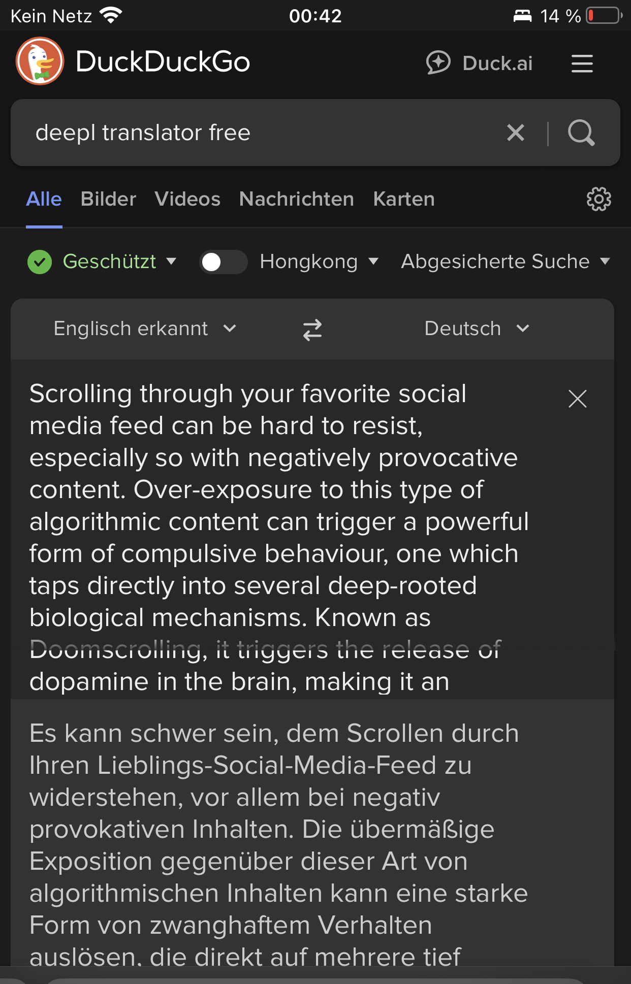Open the hamburger menu
The height and width of the screenshot is (984, 631).
[x=582, y=63]
